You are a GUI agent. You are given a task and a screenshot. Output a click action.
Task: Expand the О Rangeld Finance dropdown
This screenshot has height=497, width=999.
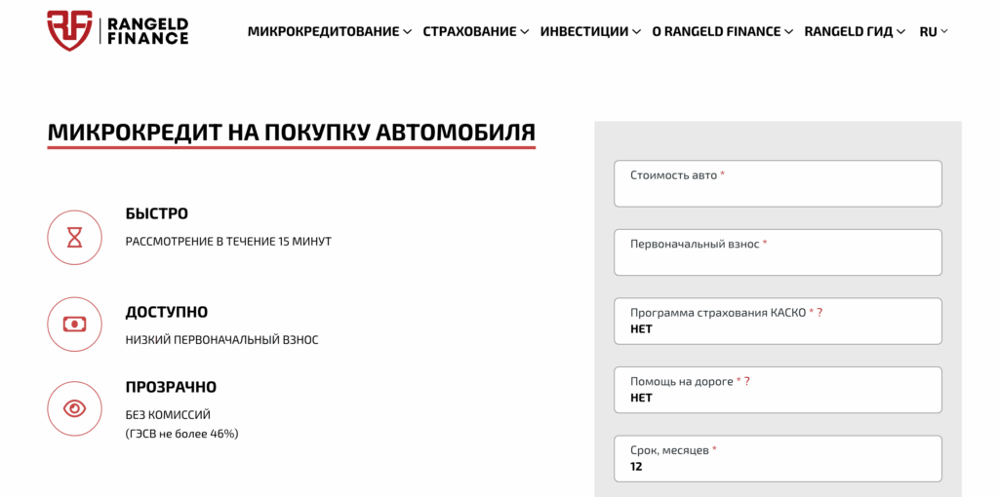(722, 31)
